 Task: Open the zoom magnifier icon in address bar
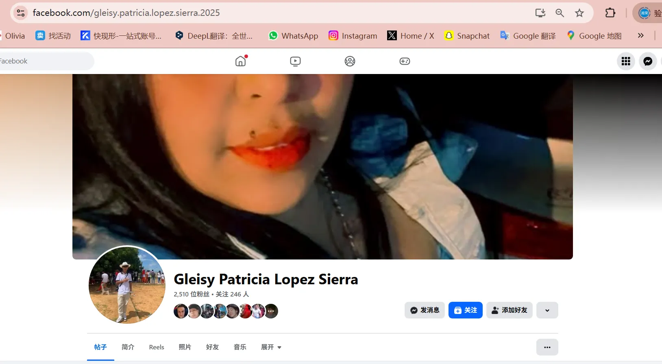click(x=560, y=13)
